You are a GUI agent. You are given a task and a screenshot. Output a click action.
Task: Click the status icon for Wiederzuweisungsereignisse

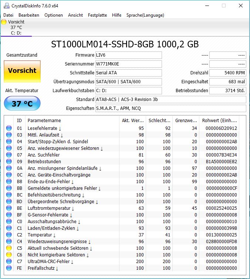[x=9, y=242]
